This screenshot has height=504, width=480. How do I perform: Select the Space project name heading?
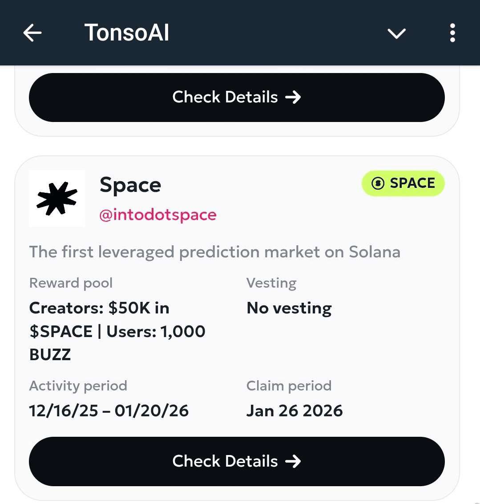(130, 185)
